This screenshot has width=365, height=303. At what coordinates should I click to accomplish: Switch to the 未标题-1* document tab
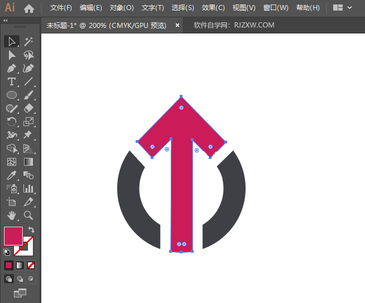[x=107, y=25]
